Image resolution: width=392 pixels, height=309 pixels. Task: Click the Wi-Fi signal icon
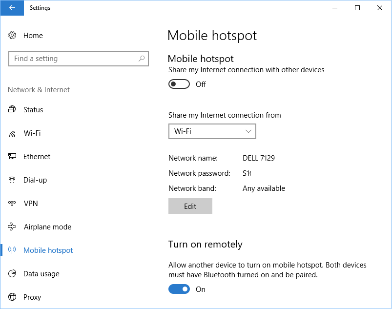(x=12, y=133)
